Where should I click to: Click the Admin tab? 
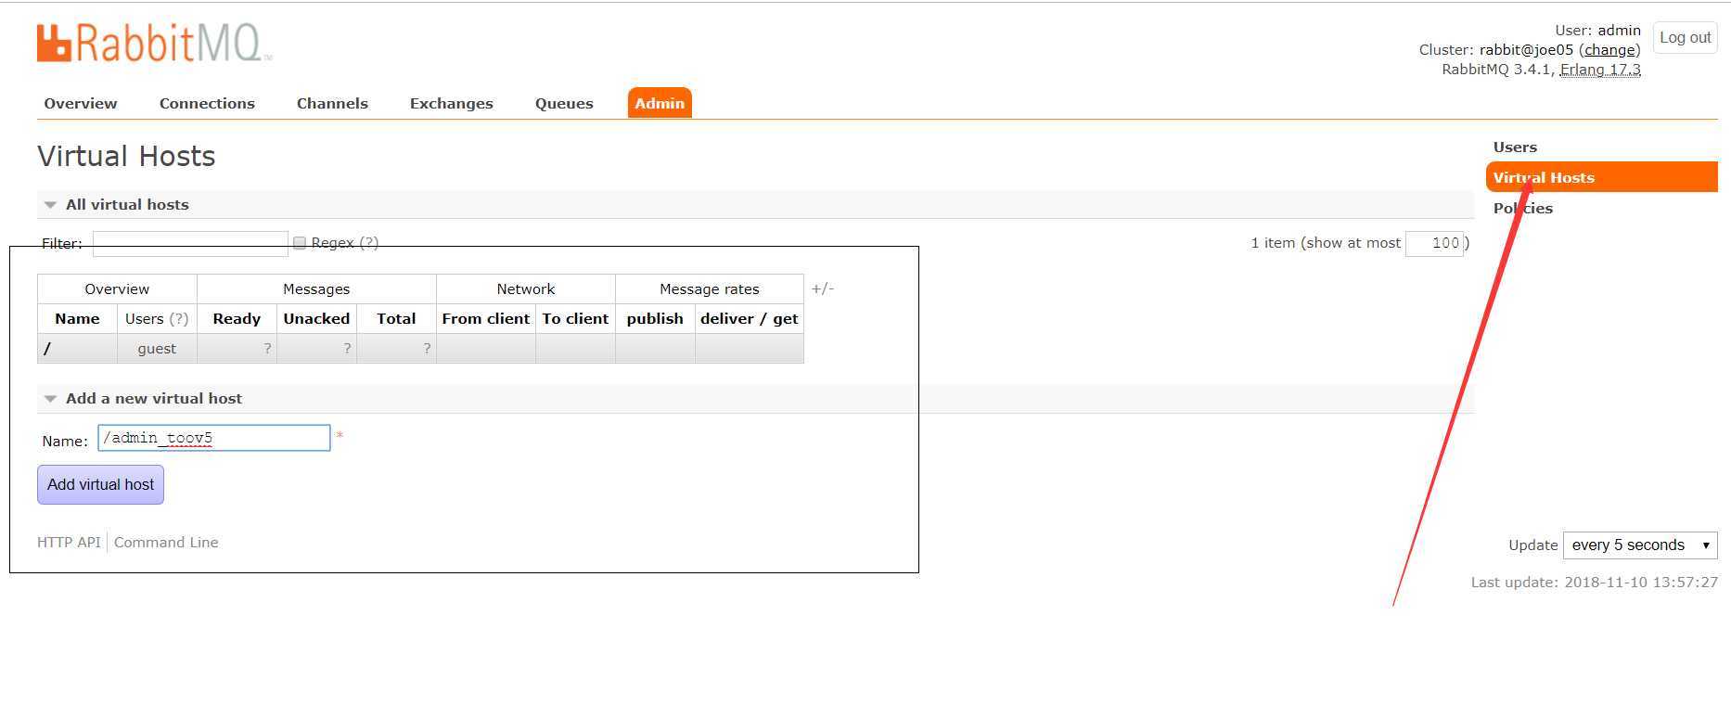(x=660, y=103)
